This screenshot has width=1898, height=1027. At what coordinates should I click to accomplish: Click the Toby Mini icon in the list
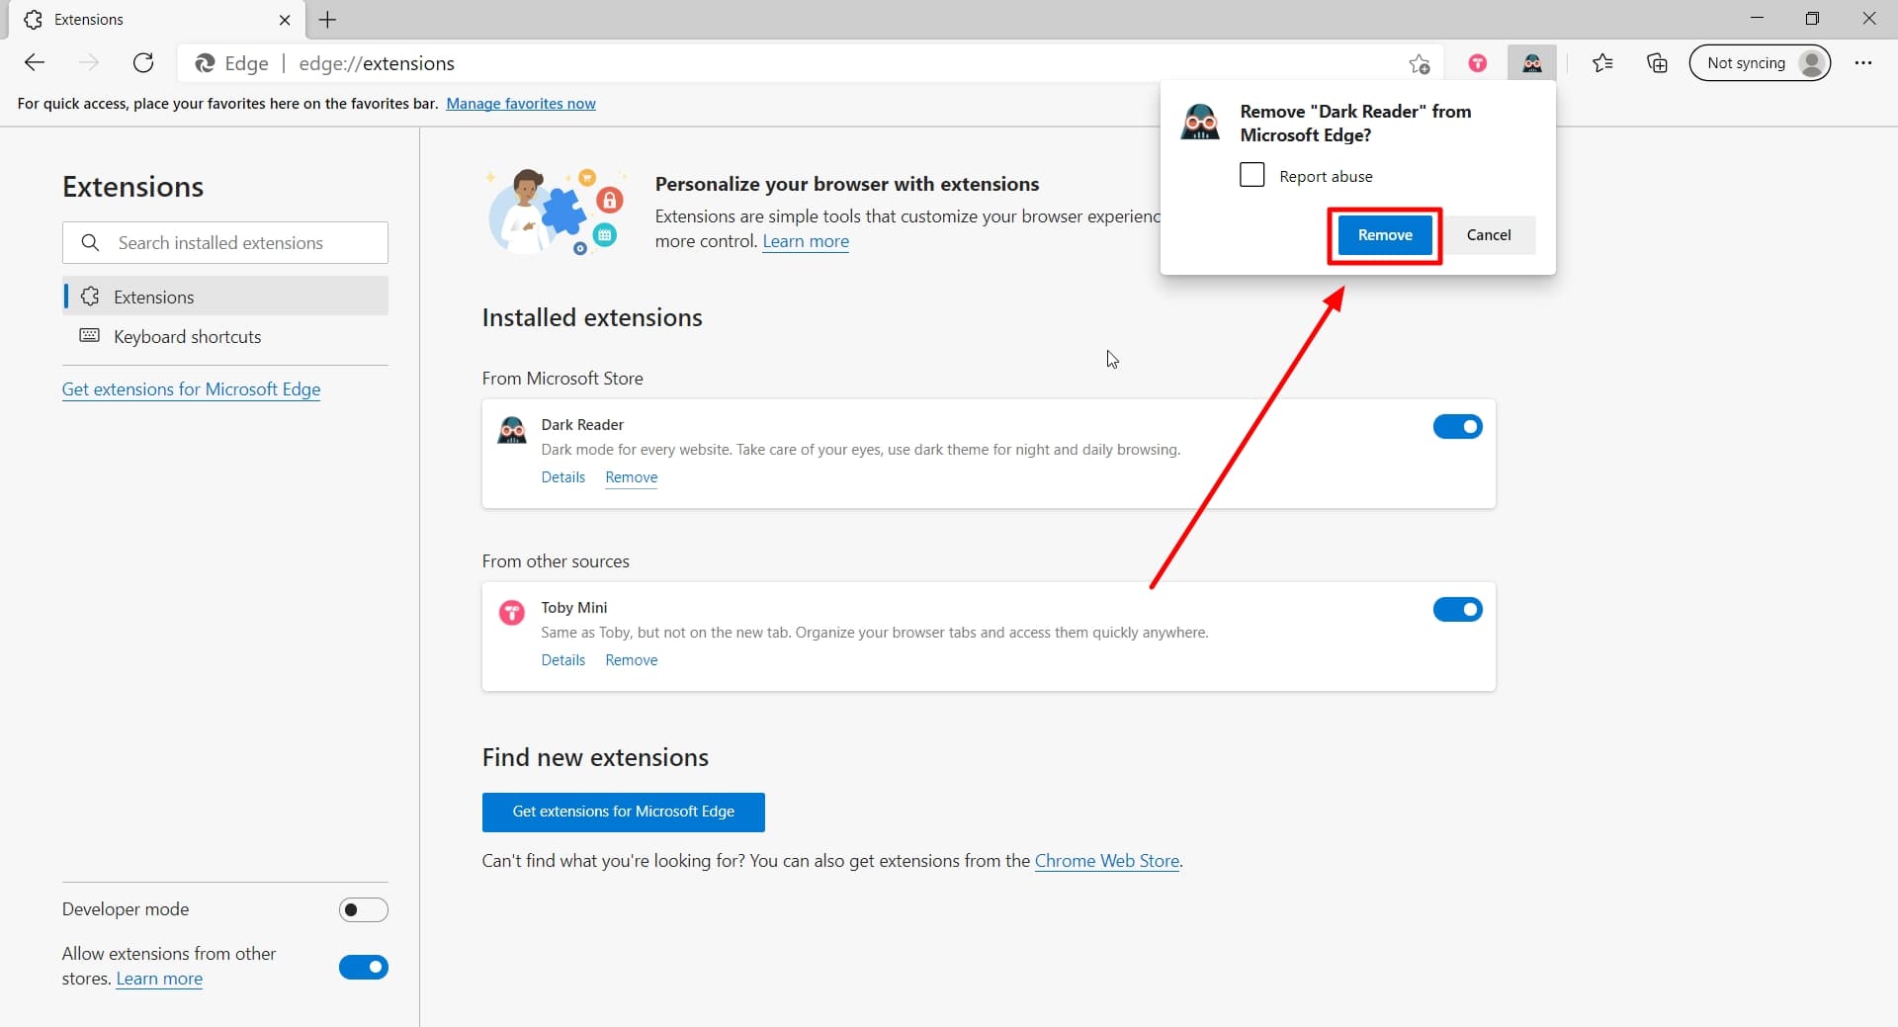pyautogui.click(x=511, y=613)
